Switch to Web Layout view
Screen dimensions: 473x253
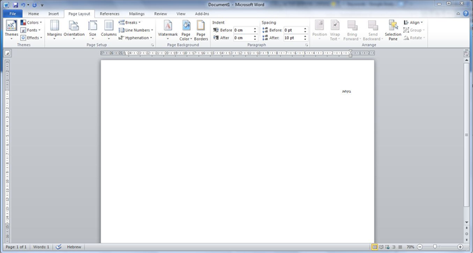pos(387,247)
